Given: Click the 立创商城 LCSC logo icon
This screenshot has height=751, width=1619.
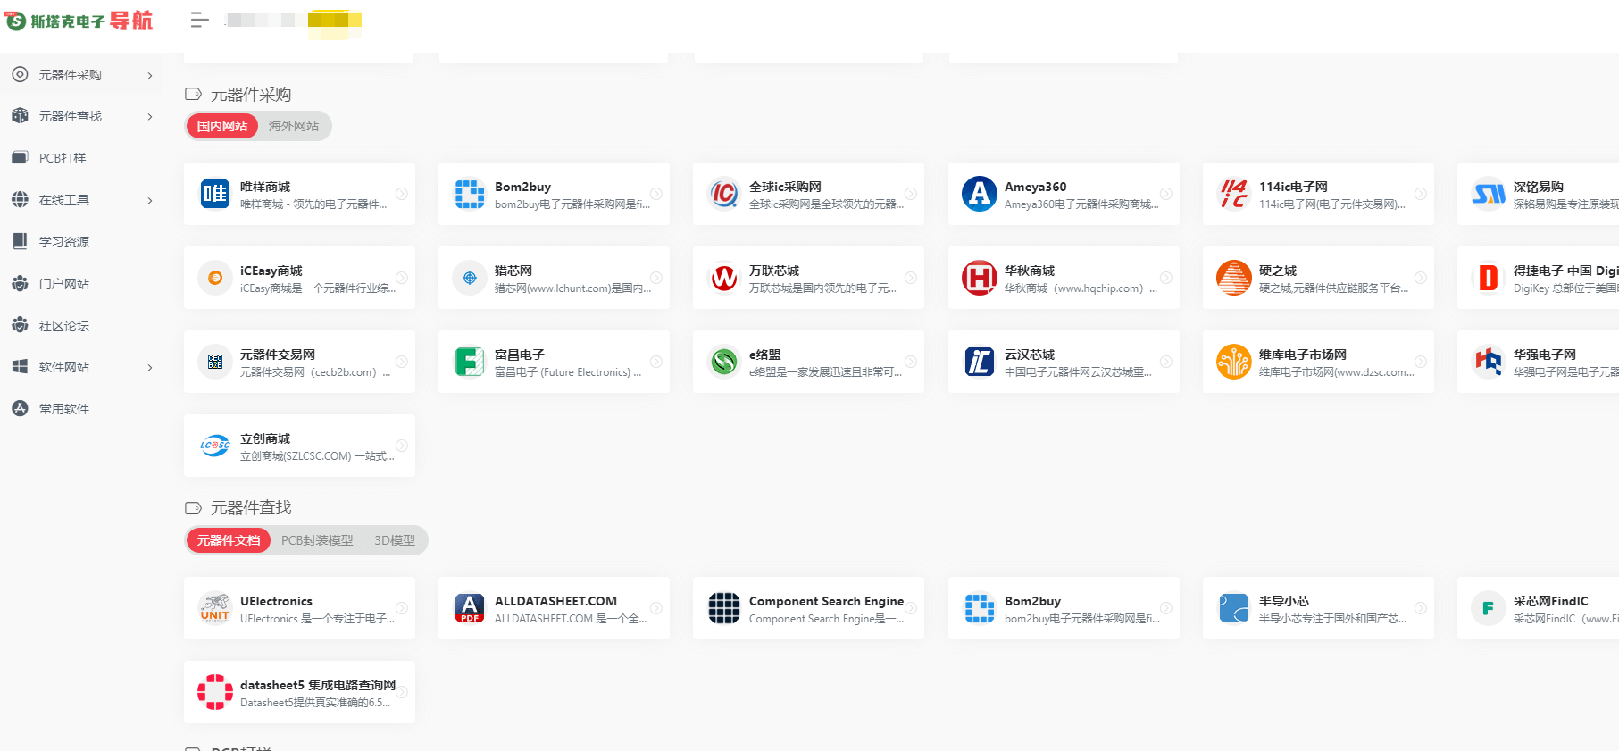Looking at the screenshot, I should coord(214,446).
